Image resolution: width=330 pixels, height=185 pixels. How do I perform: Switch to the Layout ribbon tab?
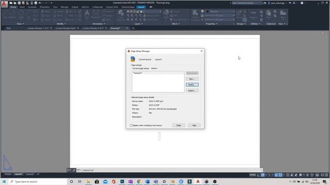(x=141, y=7)
